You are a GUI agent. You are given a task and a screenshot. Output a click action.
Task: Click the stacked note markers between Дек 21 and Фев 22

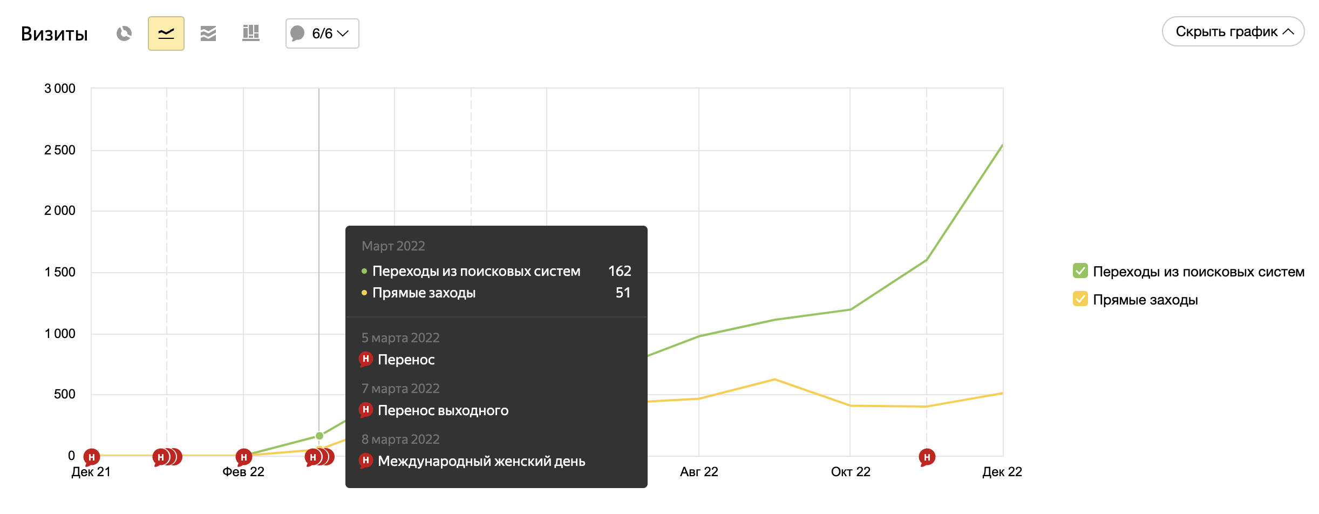coord(167,457)
